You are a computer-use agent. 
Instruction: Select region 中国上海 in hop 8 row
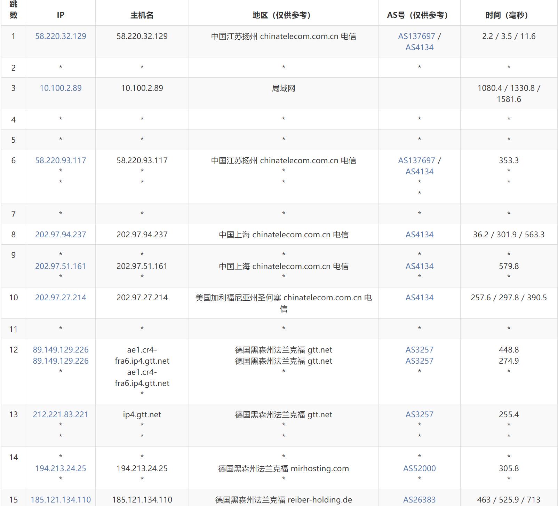click(x=234, y=235)
